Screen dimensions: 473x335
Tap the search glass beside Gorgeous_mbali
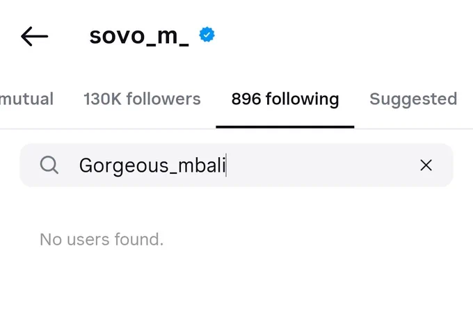pos(49,165)
